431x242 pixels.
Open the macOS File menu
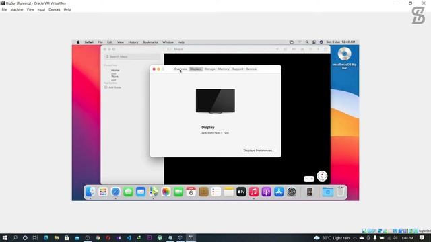100,42
